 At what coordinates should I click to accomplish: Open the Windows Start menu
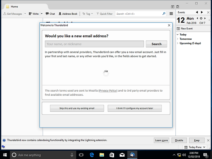coord(5,155)
